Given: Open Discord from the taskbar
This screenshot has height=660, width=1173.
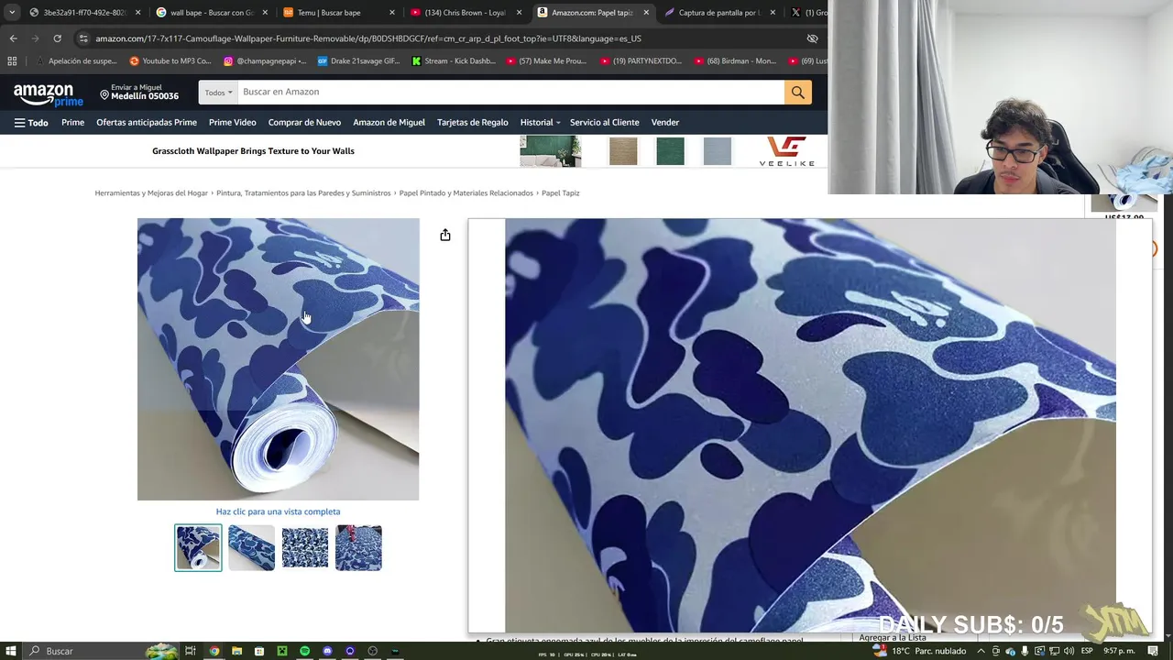Looking at the screenshot, I should click(x=327, y=651).
